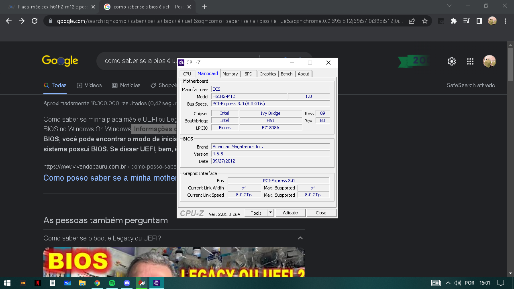The height and width of the screenshot is (289, 514).
Task: Open Chrome profile avatar in toolbar
Action: tap(492, 21)
